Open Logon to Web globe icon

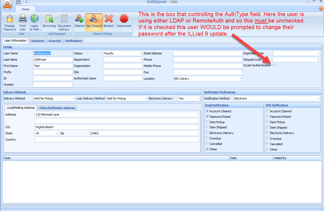coord(34,19)
